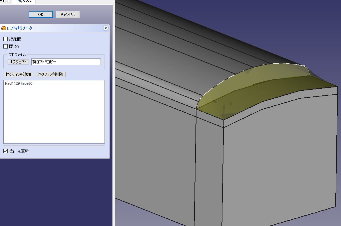Select Pad1129:Face60 in the section list
The width and height of the screenshot is (341, 226).
coord(19,83)
